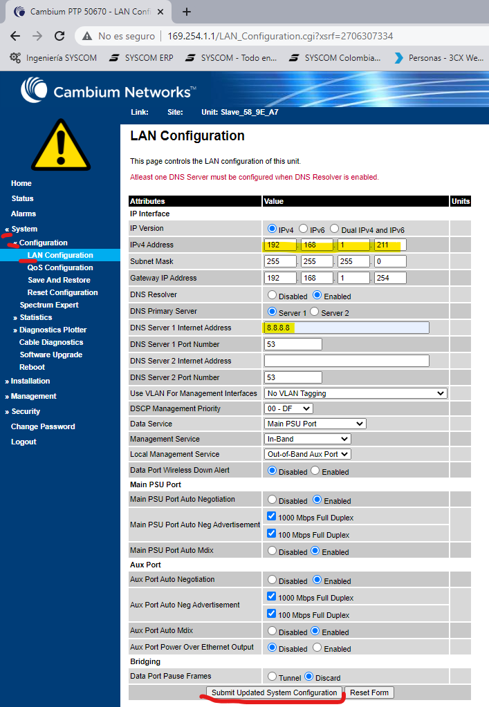Uncheck Main PSU 1000 Mbps Full Duplex
The height and width of the screenshot is (707, 489).
pos(271,516)
